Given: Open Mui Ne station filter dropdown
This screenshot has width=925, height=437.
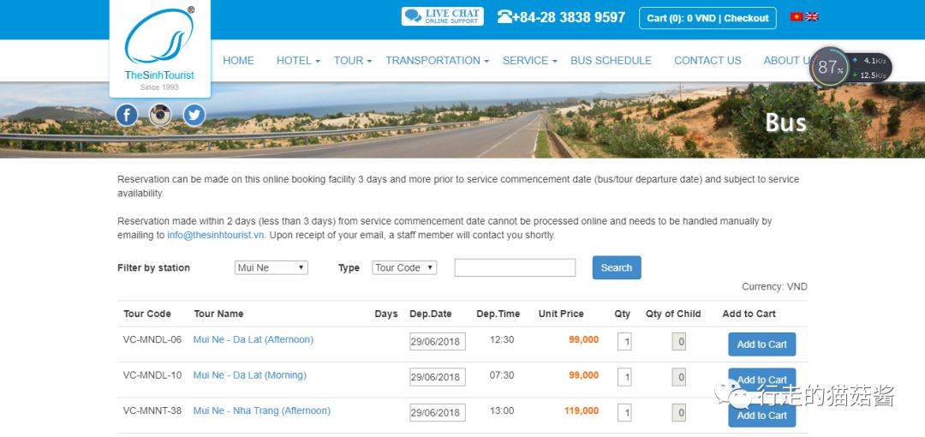Looking at the screenshot, I should click(272, 267).
